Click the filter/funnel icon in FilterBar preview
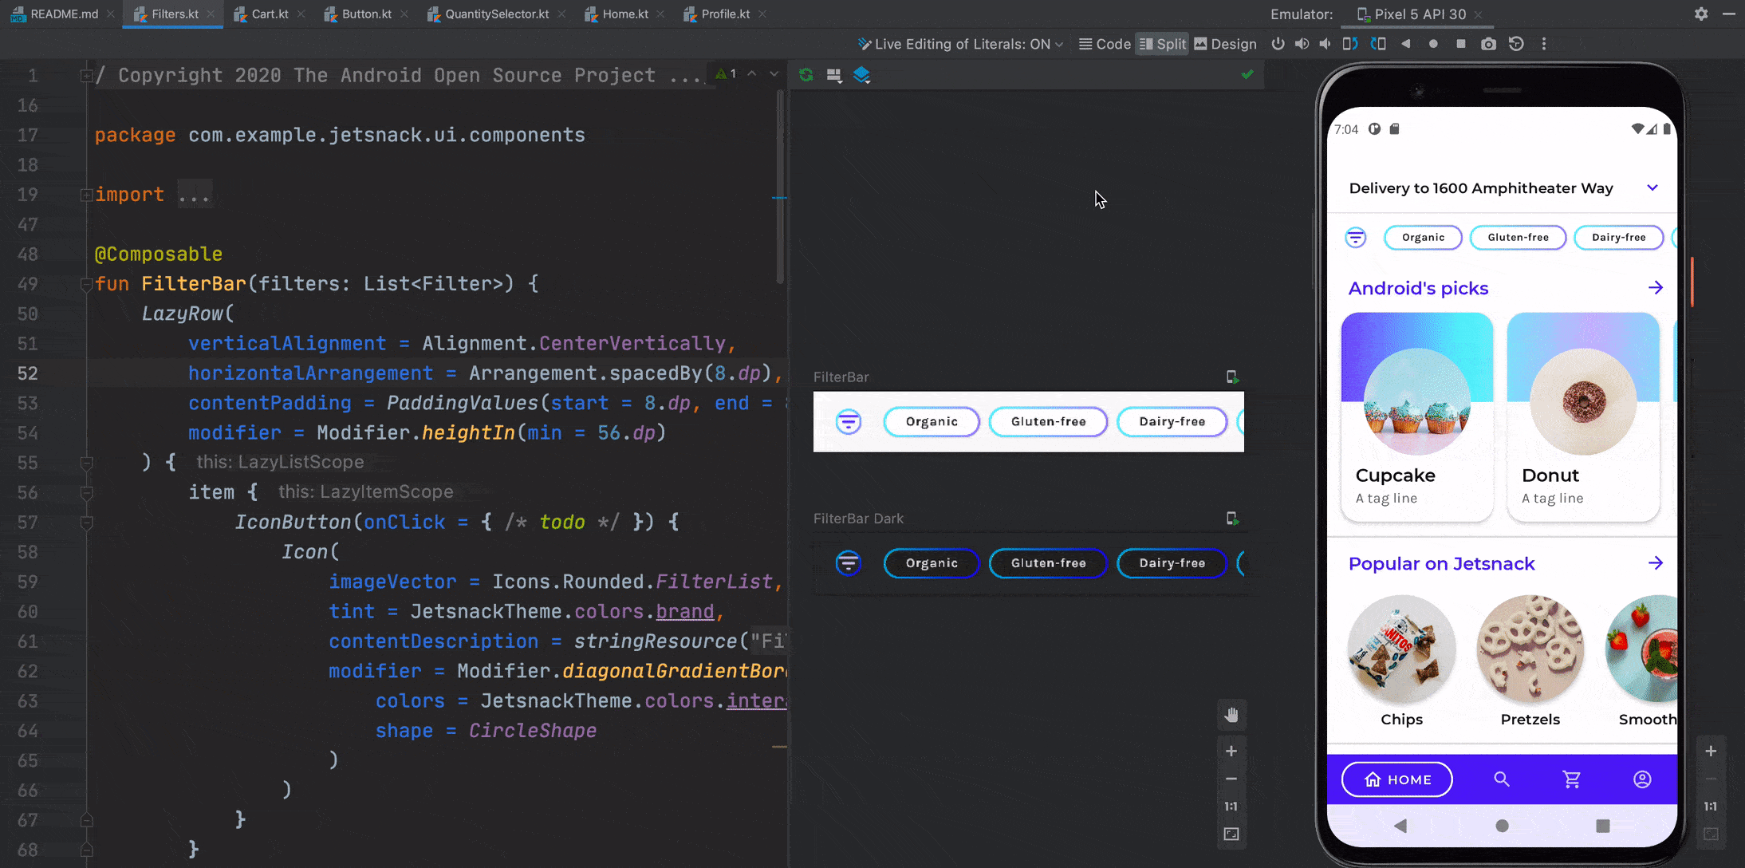 [x=848, y=420]
